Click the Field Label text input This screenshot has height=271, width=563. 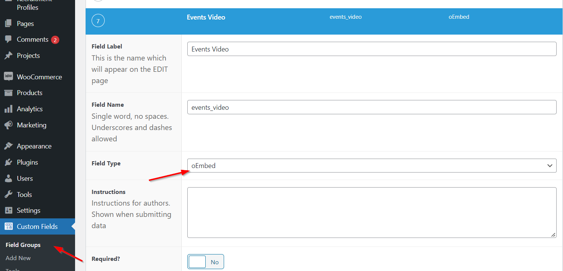tap(371, 49)
